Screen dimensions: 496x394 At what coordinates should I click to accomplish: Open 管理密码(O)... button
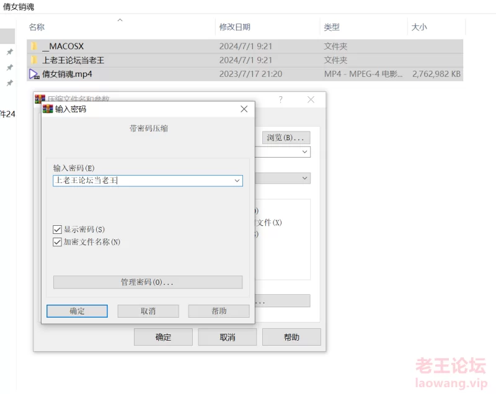148,282
